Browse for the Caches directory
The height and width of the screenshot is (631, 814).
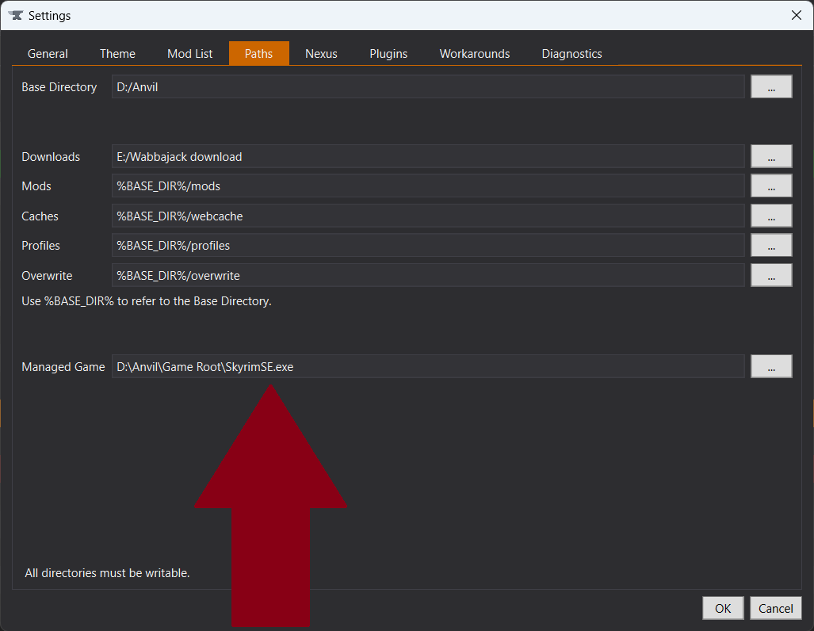(771, 216)
